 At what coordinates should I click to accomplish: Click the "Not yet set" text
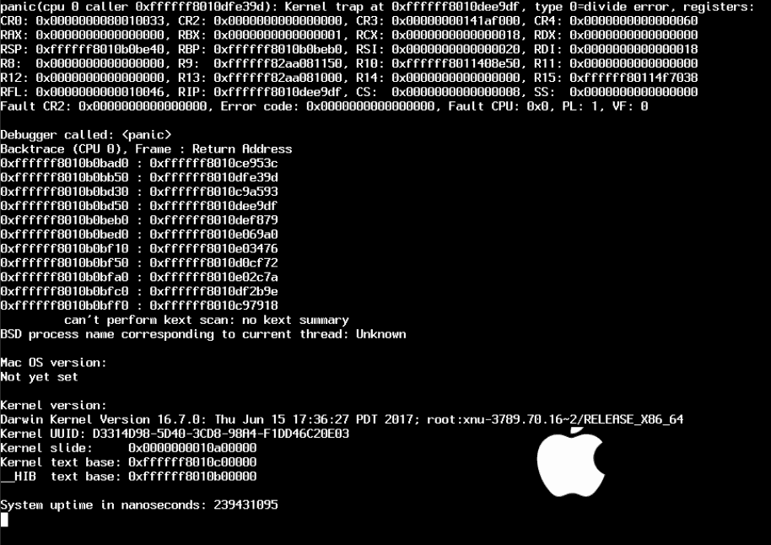point(40,377)
